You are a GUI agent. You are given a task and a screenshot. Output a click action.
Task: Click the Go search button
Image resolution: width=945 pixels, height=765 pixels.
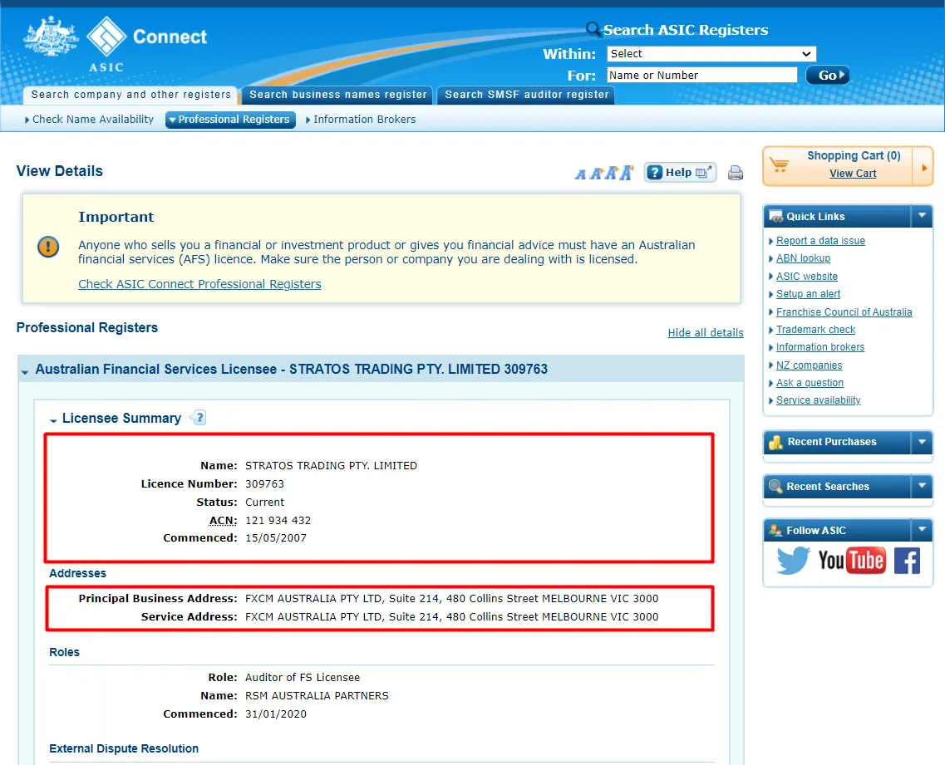click(x=828, y=75)
